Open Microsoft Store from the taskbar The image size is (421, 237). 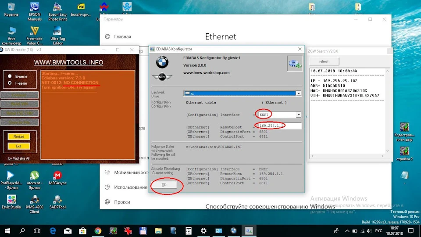click(83, 231)
